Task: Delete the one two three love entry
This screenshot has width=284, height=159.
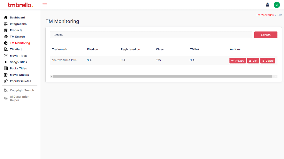Action: pos(268,61)
